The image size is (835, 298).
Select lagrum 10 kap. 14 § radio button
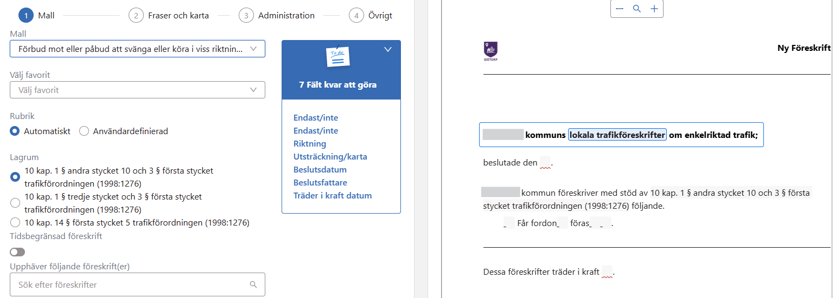15,222
